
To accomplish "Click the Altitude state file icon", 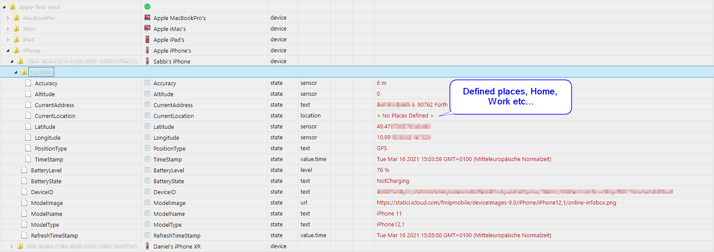I will [28, 94].
